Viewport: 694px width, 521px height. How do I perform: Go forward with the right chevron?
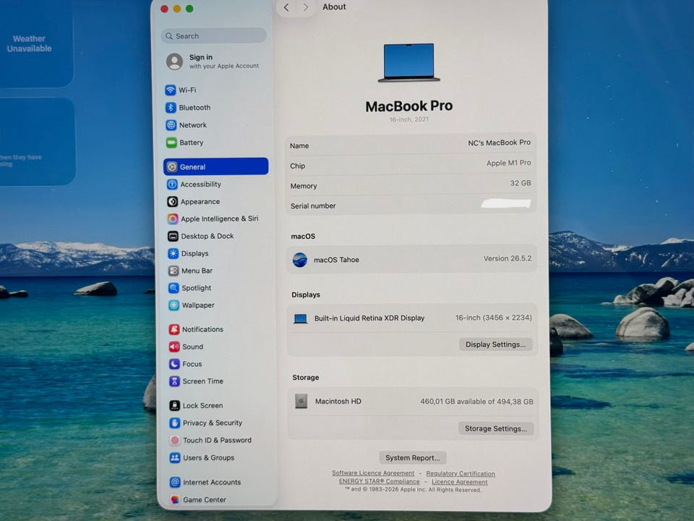point(305,7)
